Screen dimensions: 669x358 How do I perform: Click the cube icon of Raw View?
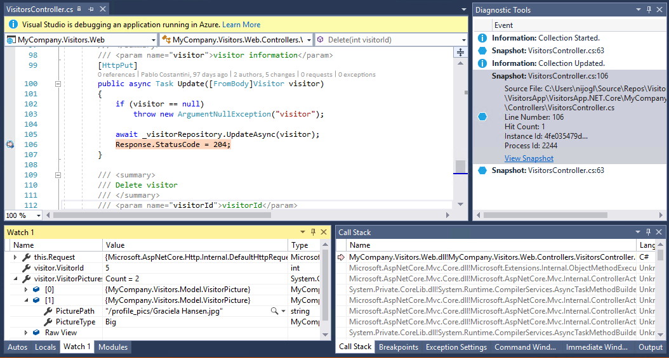[37, 333]
